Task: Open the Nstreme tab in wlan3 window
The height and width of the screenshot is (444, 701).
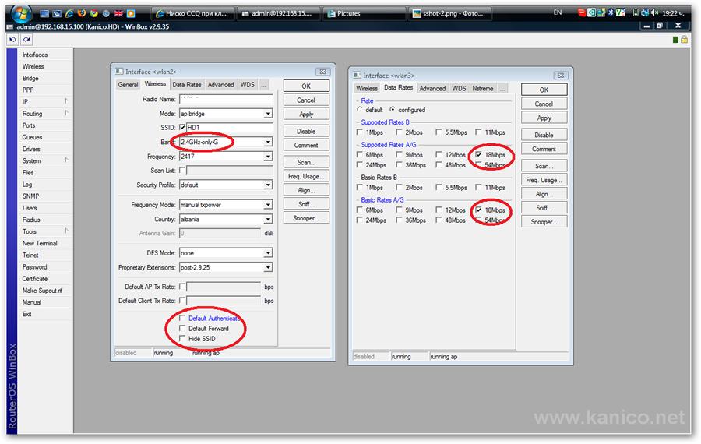Action: point(483,88)
